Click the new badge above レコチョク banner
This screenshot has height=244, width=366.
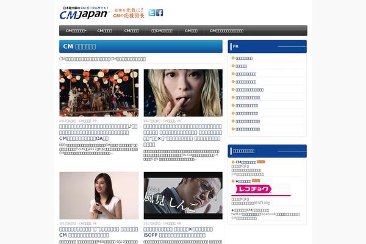pyautogui.click(x=256, y=181)
